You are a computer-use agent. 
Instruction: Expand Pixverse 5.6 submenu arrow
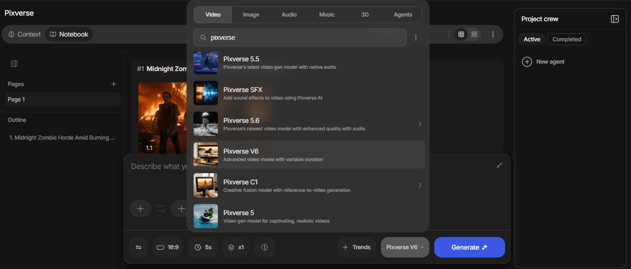420,124
